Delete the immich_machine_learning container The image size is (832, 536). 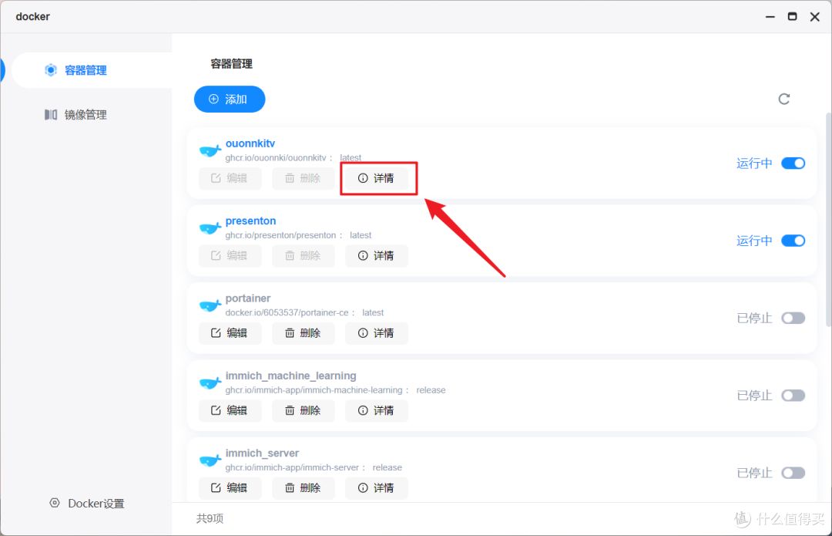click(x=303, y=410)
